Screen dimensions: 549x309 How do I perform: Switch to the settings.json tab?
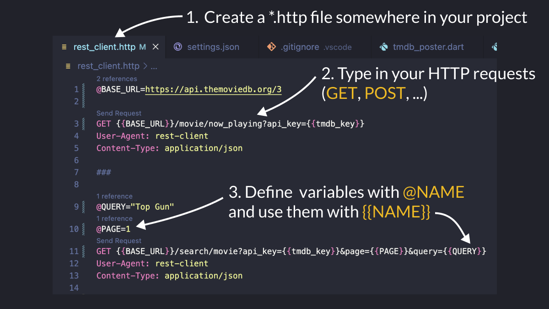tap(213, 47)
